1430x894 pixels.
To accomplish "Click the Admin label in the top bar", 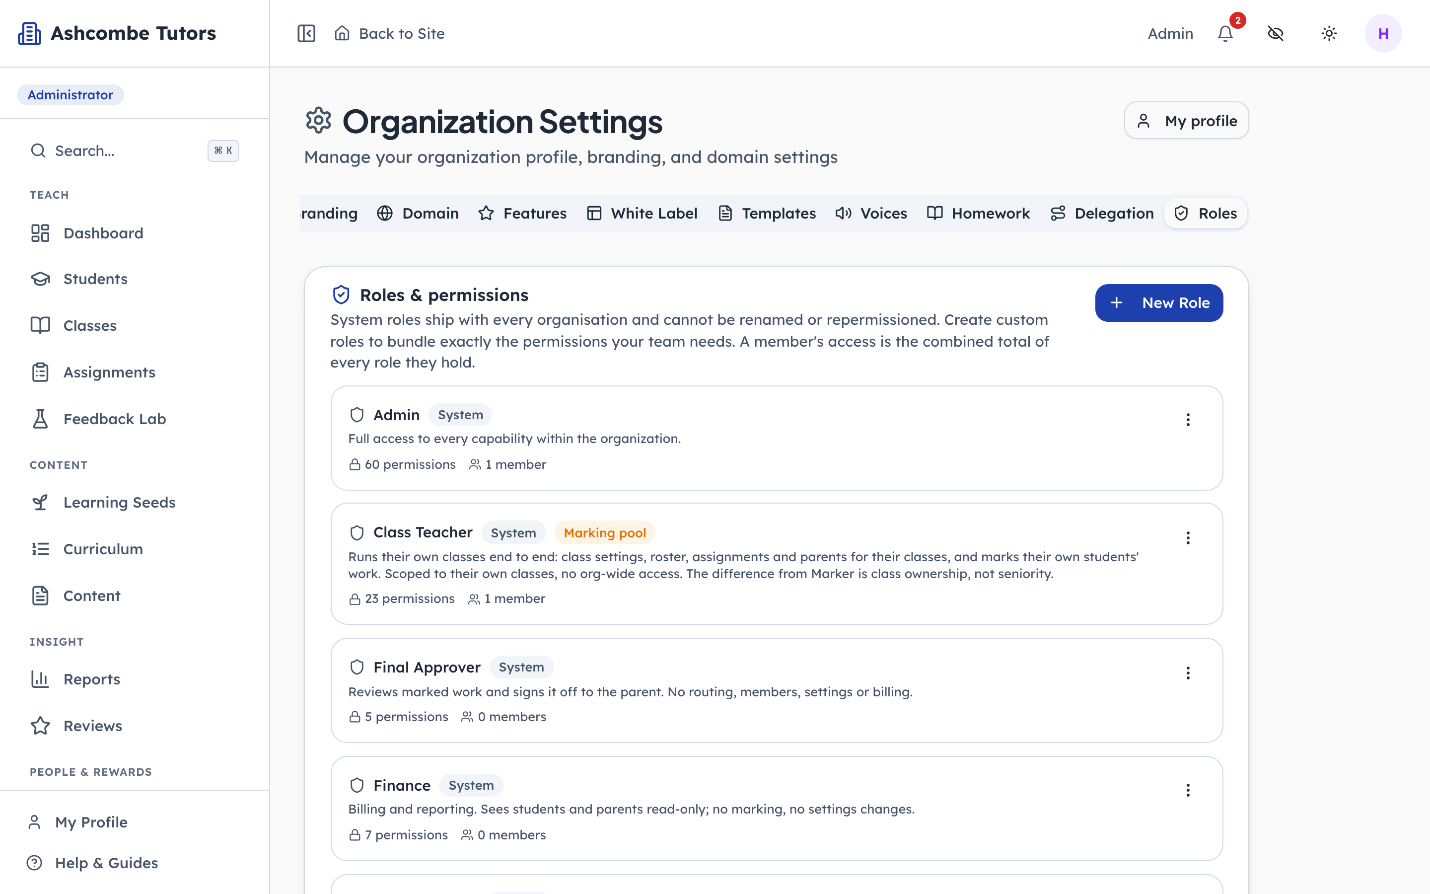I will [x=1170, y=34].
